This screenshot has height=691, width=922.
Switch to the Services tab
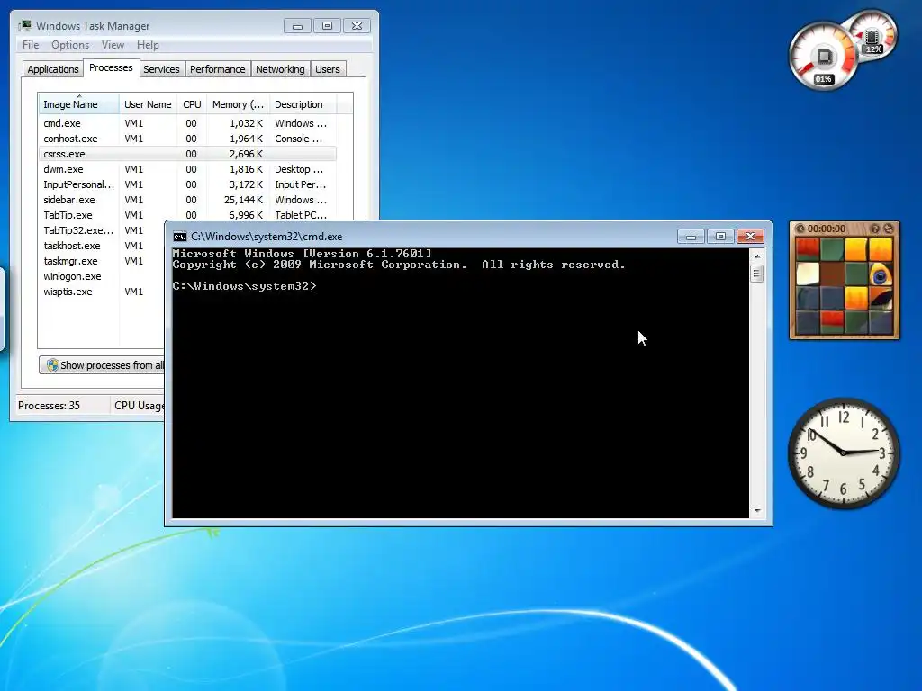161,69
